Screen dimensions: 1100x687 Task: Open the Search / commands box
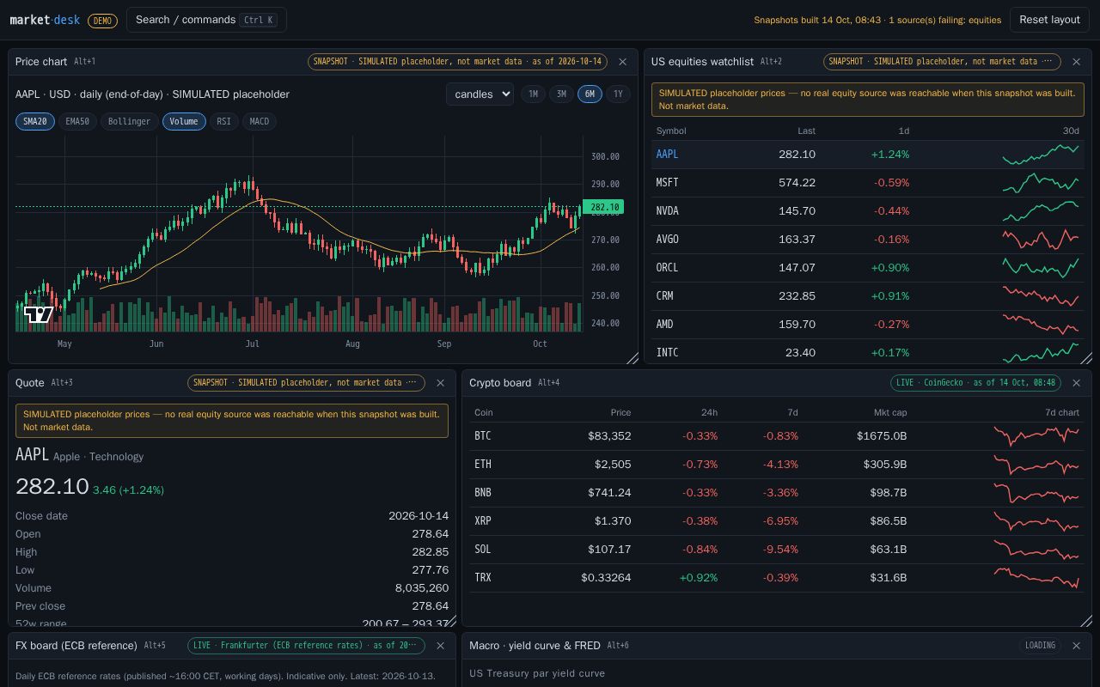tap(206, 20)
